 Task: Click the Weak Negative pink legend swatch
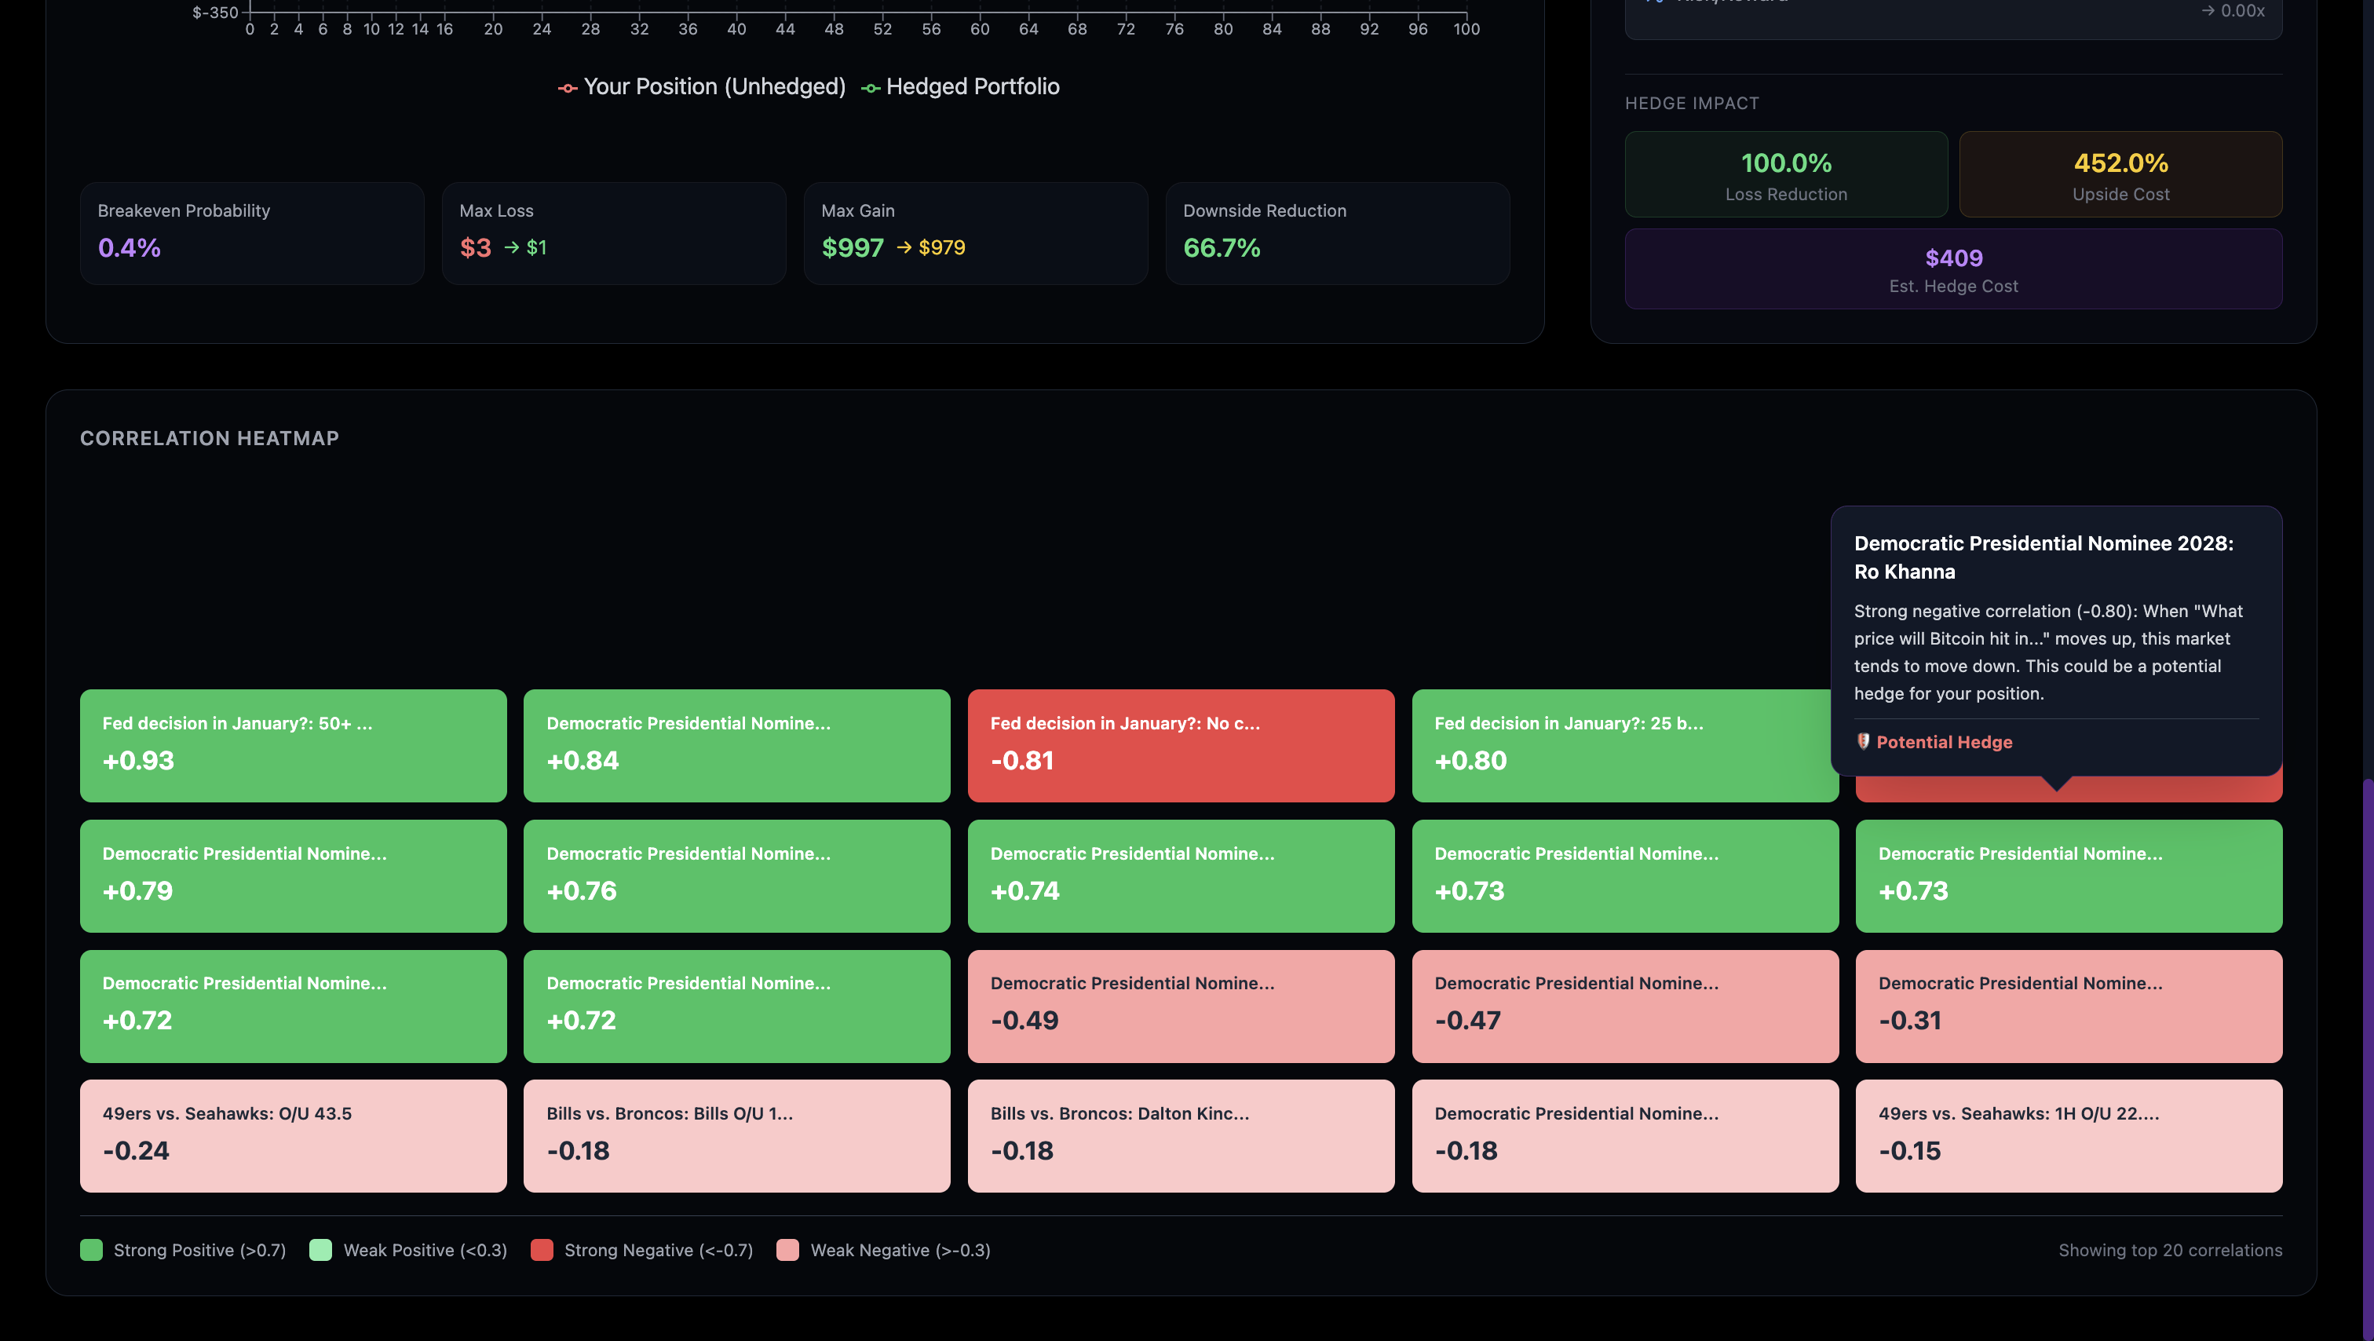788,1250
